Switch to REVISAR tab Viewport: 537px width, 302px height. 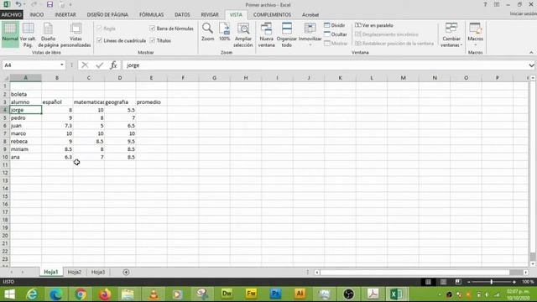click(210, 15)
